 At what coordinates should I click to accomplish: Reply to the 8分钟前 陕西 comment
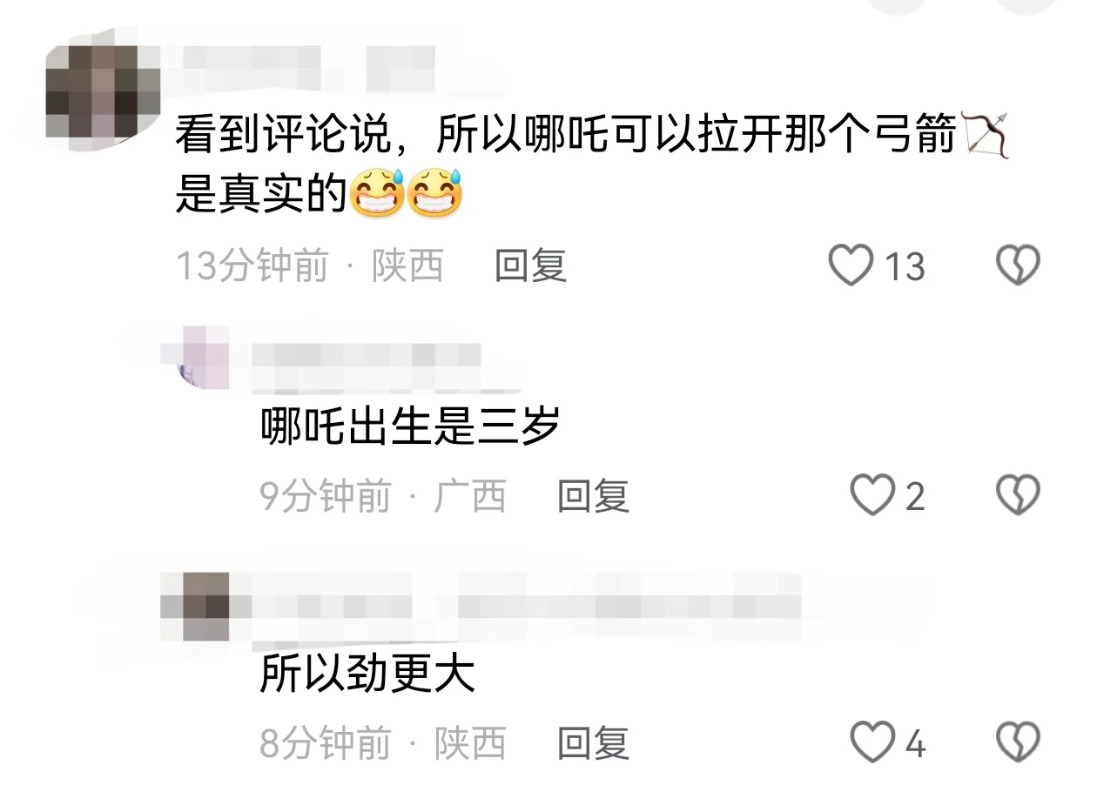[593, 743]
